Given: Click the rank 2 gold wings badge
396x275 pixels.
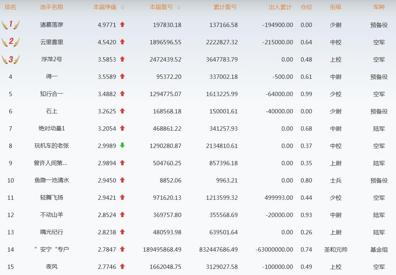Looking at the screenshot, I should (10, 42).
